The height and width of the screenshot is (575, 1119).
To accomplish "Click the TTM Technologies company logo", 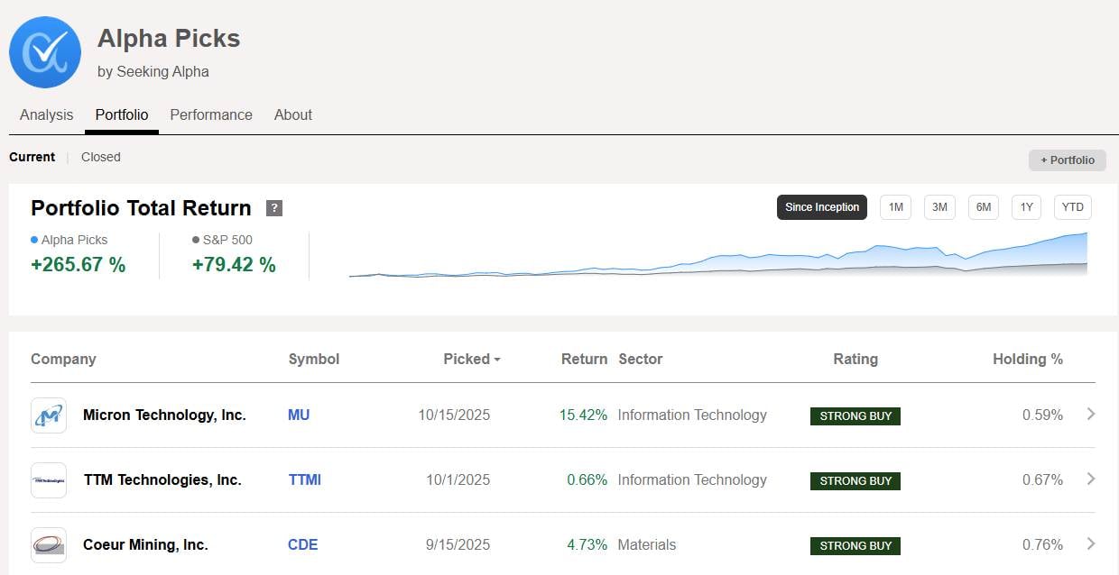I will click(49, 480).
